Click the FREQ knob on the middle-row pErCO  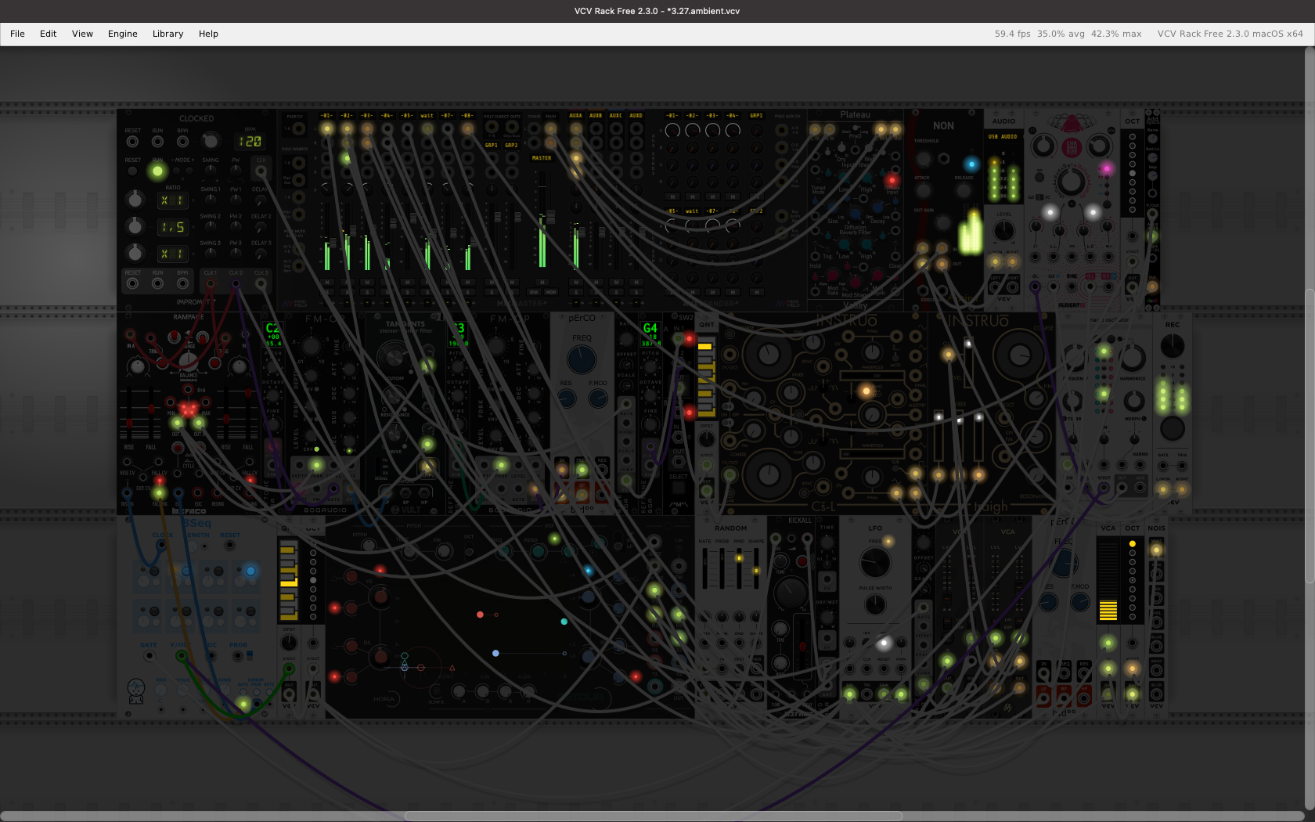(581, 359)
